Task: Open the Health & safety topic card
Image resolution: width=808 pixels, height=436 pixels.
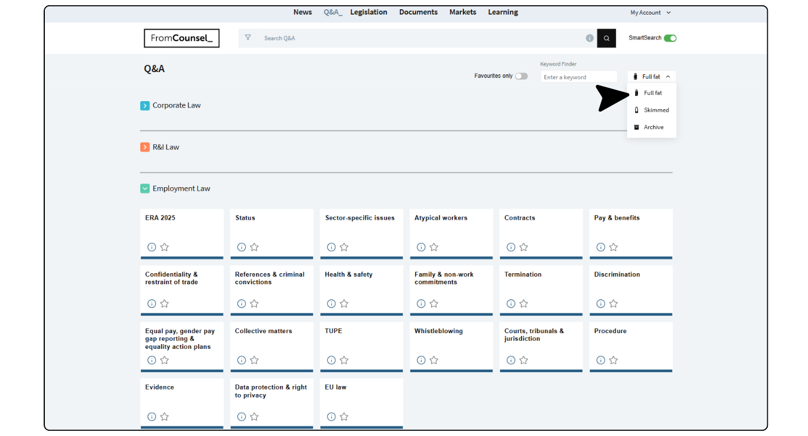Action: coord(362,291)
